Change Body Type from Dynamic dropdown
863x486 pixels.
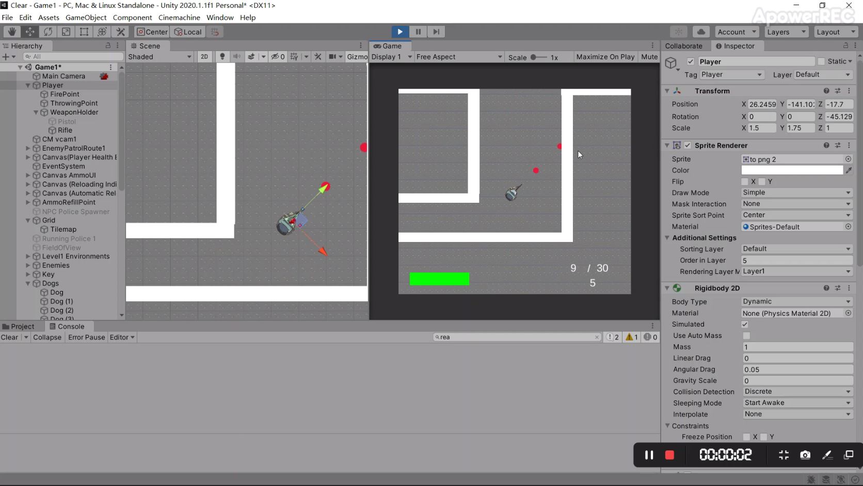[x=796, y=301]
